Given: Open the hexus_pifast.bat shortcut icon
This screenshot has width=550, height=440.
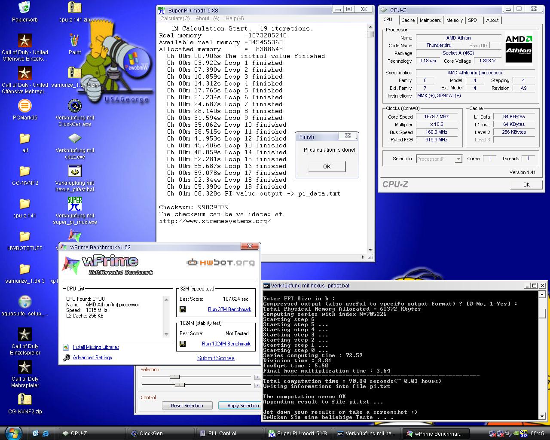Looking at the screenshot, I should [75, 171].
